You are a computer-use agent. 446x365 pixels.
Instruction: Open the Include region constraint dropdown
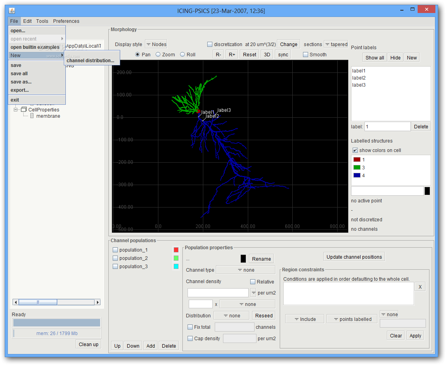click(x=305, y=319)
